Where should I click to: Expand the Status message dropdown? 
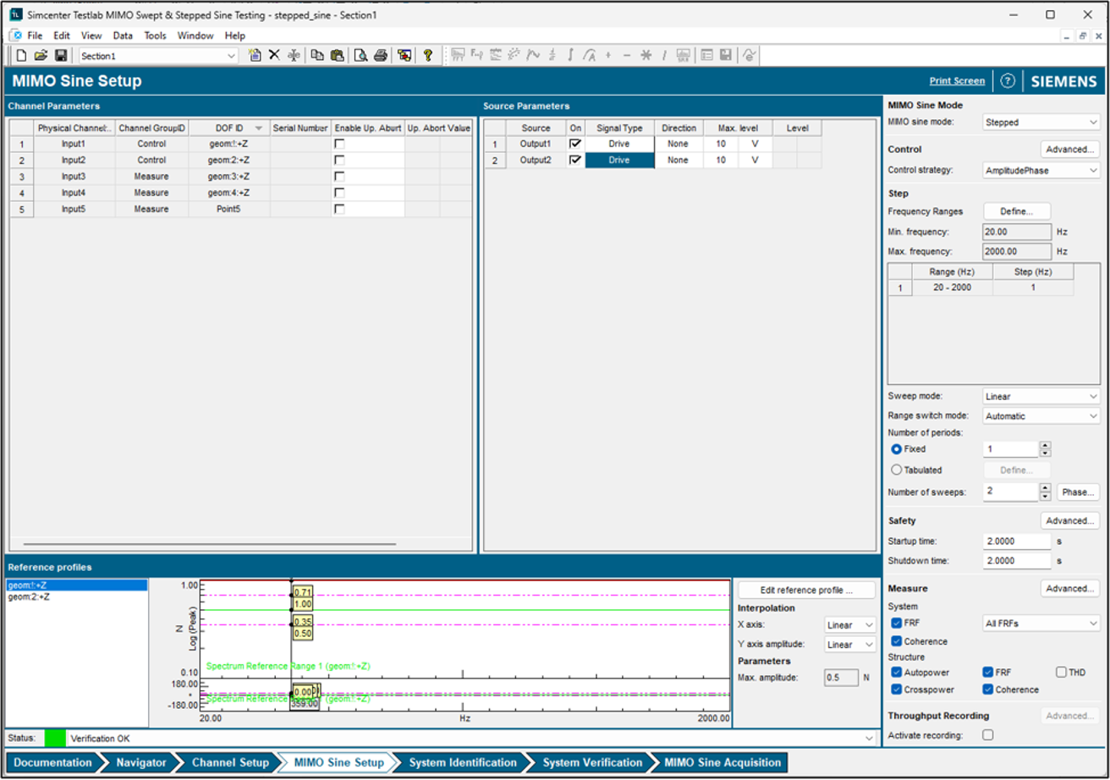(x=871, y=739)
